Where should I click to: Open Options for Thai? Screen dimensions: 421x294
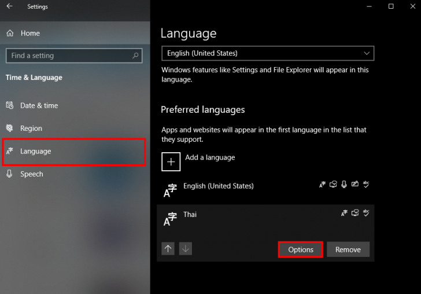coord(301,249)
